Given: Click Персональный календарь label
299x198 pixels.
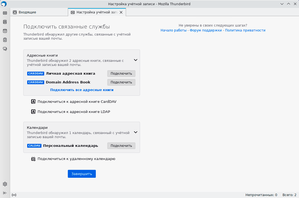Looking at the screenshot, I should 71,146.
